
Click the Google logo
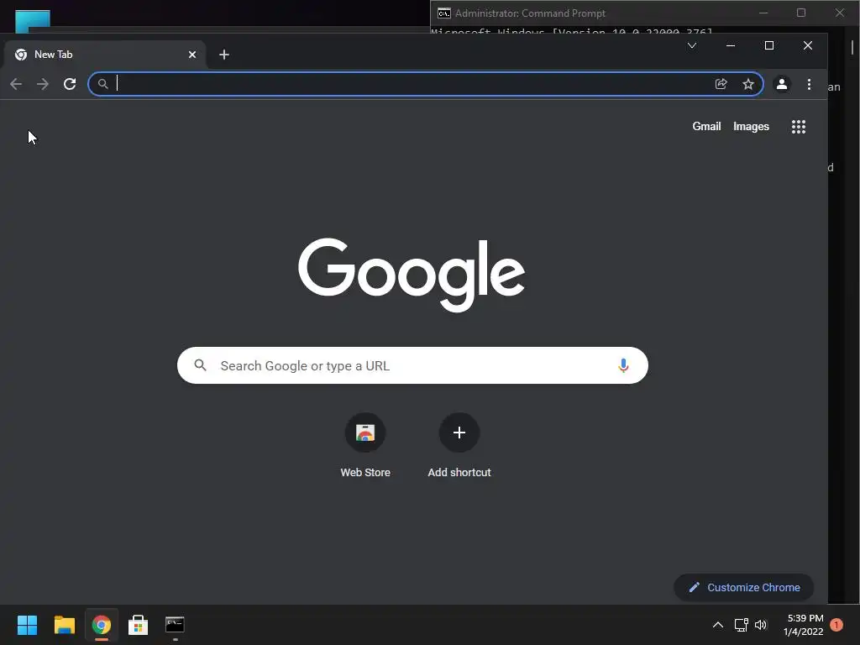point(412,275)
